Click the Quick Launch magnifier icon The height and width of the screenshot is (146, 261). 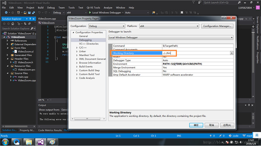coord(239,3)
